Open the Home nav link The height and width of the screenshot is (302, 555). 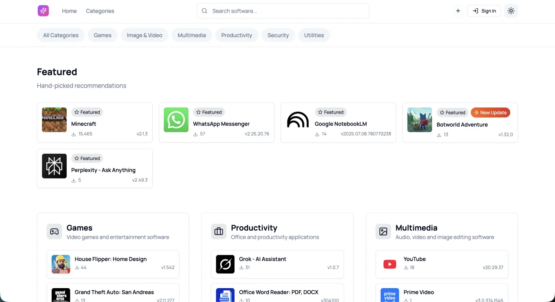coord(69,11)
